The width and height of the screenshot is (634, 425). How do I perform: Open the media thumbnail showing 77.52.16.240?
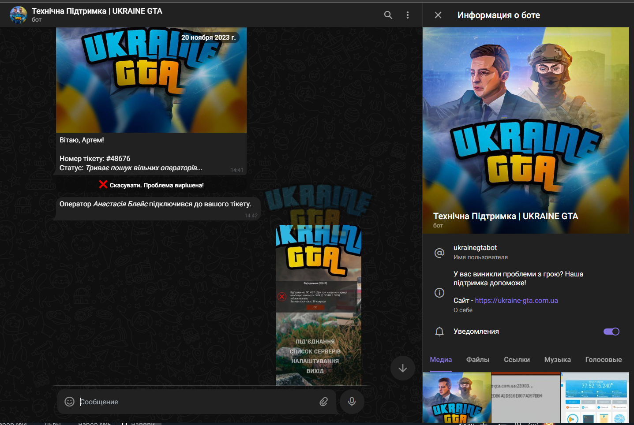[595, 397]
